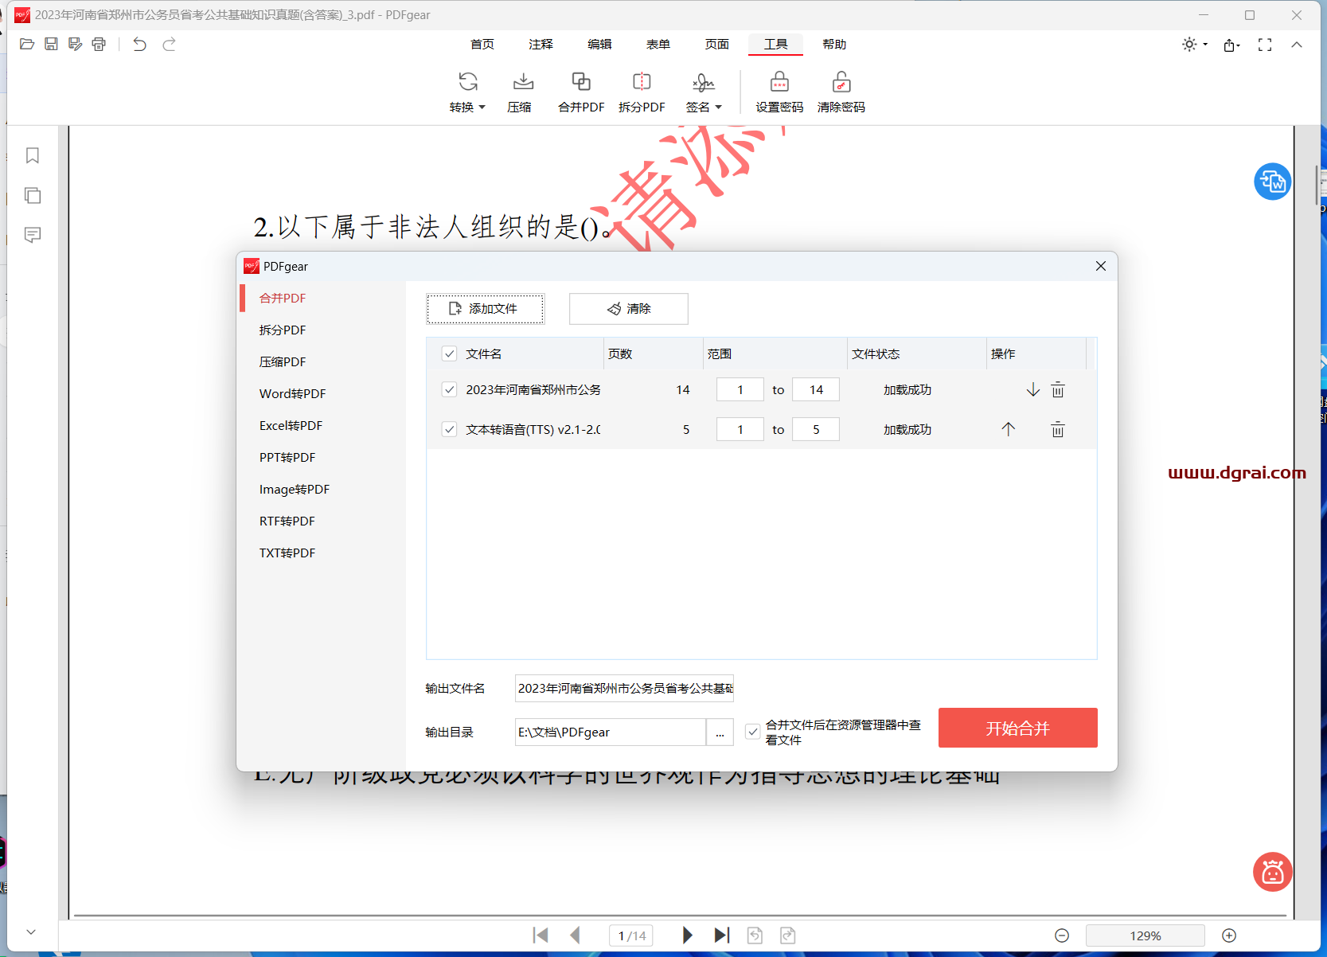Toggle the select-all files checkbox
The image size is (1327, 957).
tap(450, 354)
